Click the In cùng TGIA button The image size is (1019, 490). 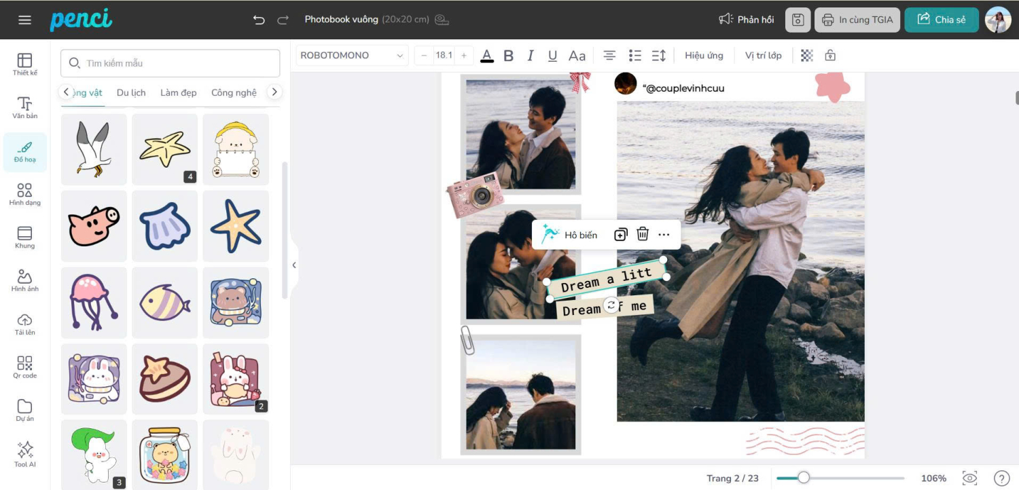857,20
